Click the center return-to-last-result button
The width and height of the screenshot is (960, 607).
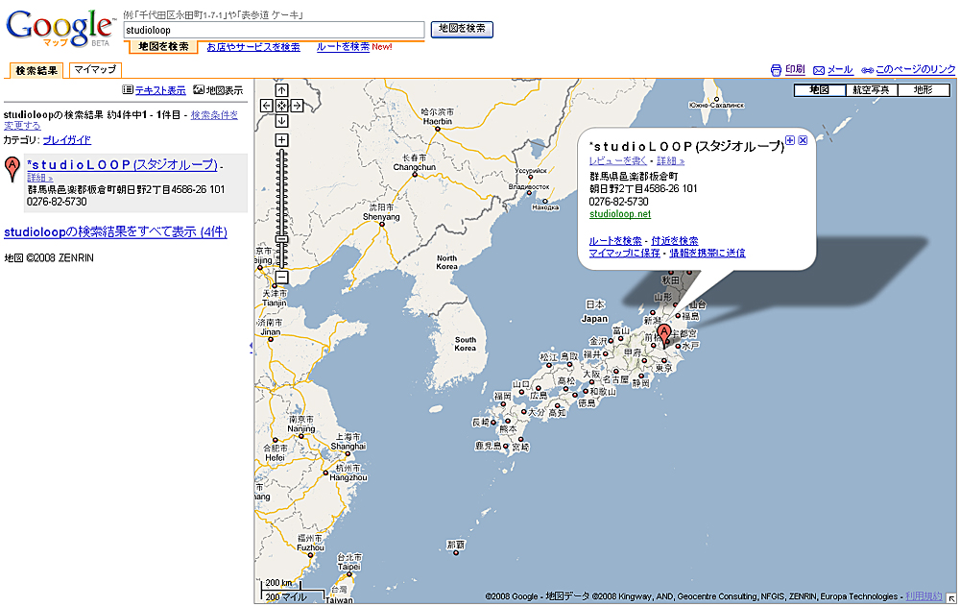click(281, 106)
